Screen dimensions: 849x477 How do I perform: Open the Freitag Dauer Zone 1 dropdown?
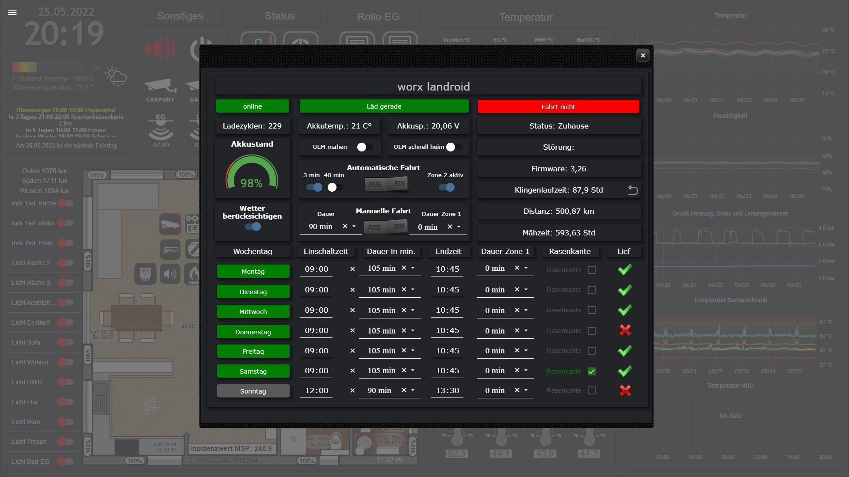point(526,350)
